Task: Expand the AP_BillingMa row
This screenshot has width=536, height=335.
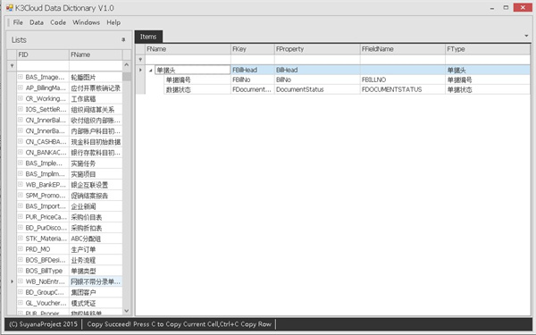Action: tap(21, 88)
